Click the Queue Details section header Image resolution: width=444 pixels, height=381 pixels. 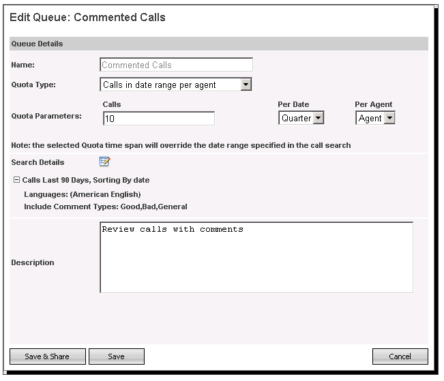[38, 44]
